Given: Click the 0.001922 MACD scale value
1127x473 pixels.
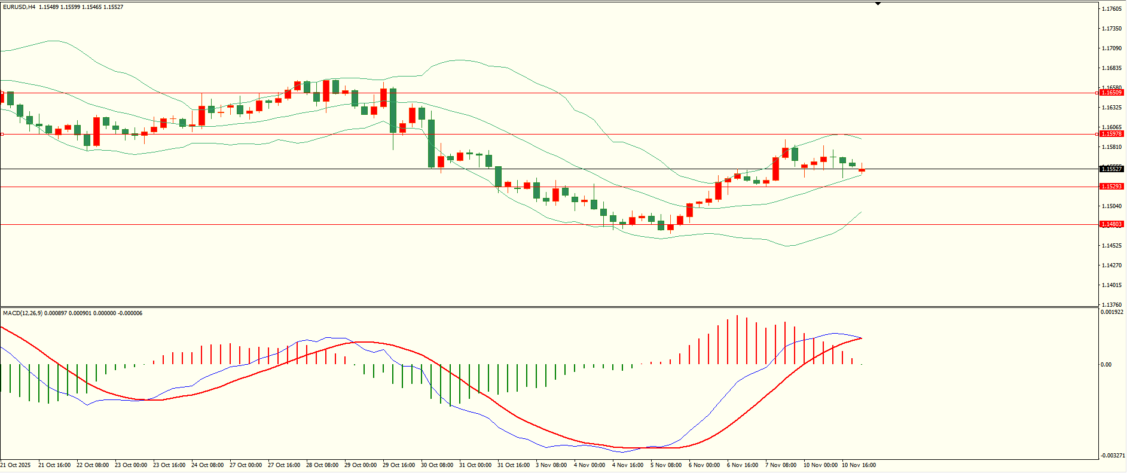Looking at the screenshot, I should point(1113,312).
